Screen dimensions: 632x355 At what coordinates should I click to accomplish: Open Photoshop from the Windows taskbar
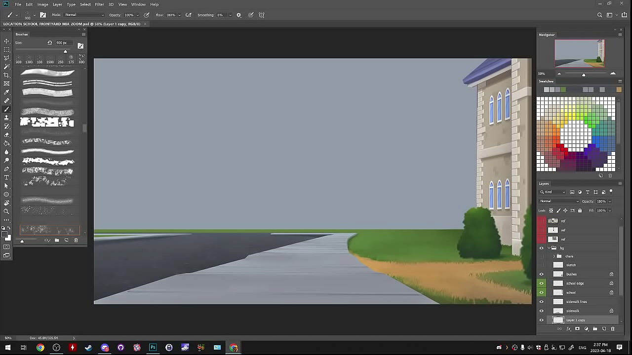pyautogui.click(x=153, y=348)
